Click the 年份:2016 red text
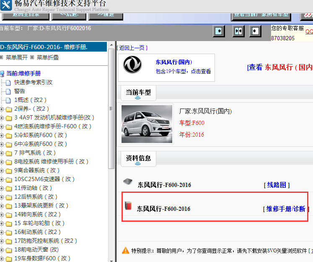This screenshot has width=313, height=262. point(191,135)
